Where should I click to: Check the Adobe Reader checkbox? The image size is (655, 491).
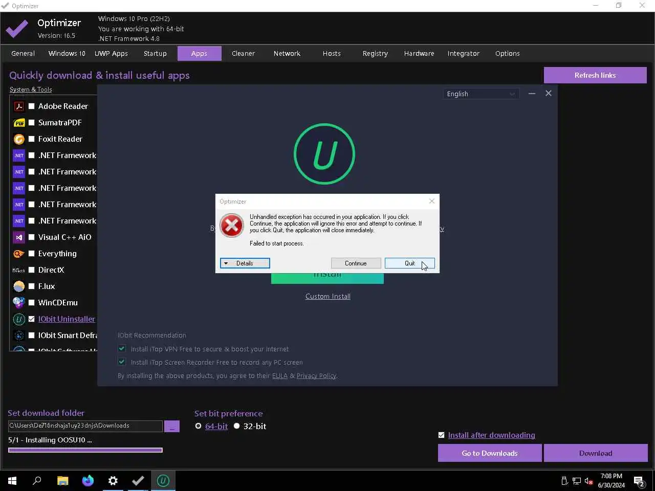32,106
